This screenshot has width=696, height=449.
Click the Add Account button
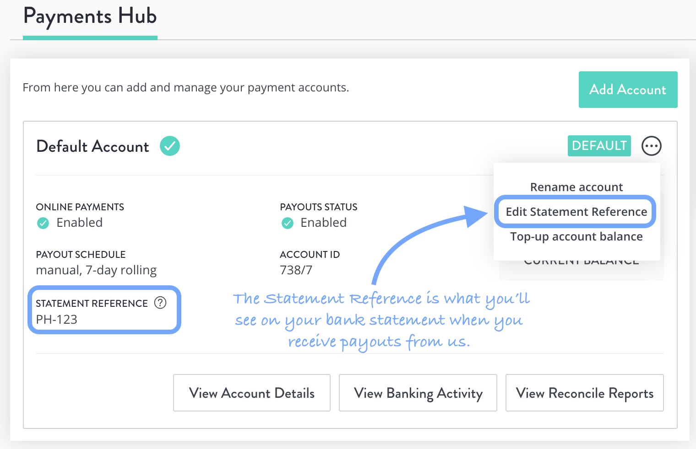(x=628, y=90)
